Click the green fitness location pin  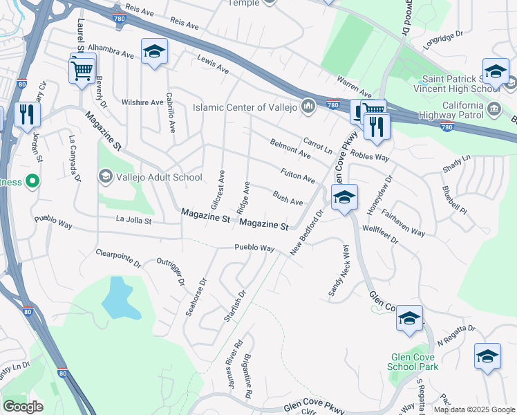[x=32, y=181]
